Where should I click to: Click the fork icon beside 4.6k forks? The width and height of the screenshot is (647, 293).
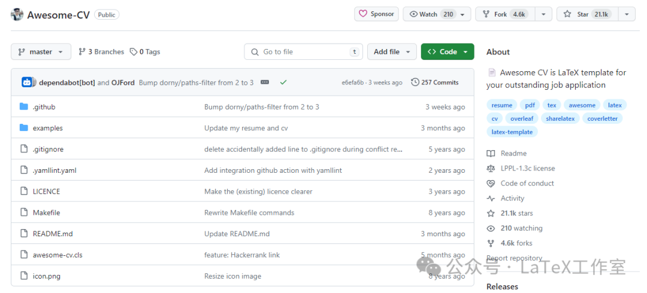click(x=491, y=243)
